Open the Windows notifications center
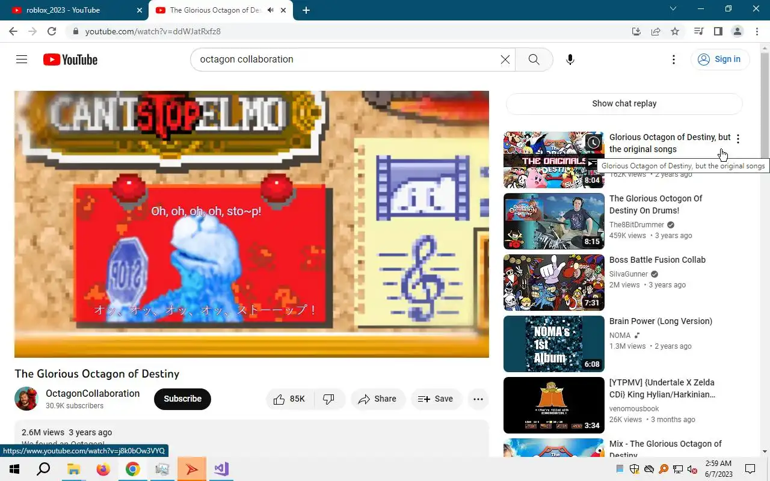The height and width of the screenshot is (481, 770). click(750, 469)
